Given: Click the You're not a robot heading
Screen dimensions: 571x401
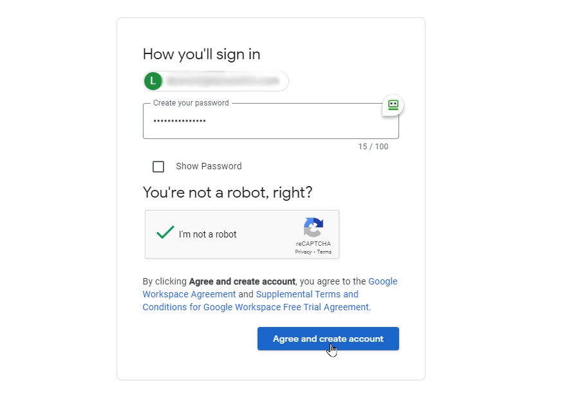Looking at the screenshot, I should pos(227,192).
